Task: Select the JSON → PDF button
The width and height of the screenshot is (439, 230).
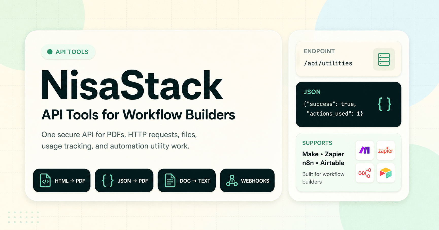Action: click(x=124, y=180)
